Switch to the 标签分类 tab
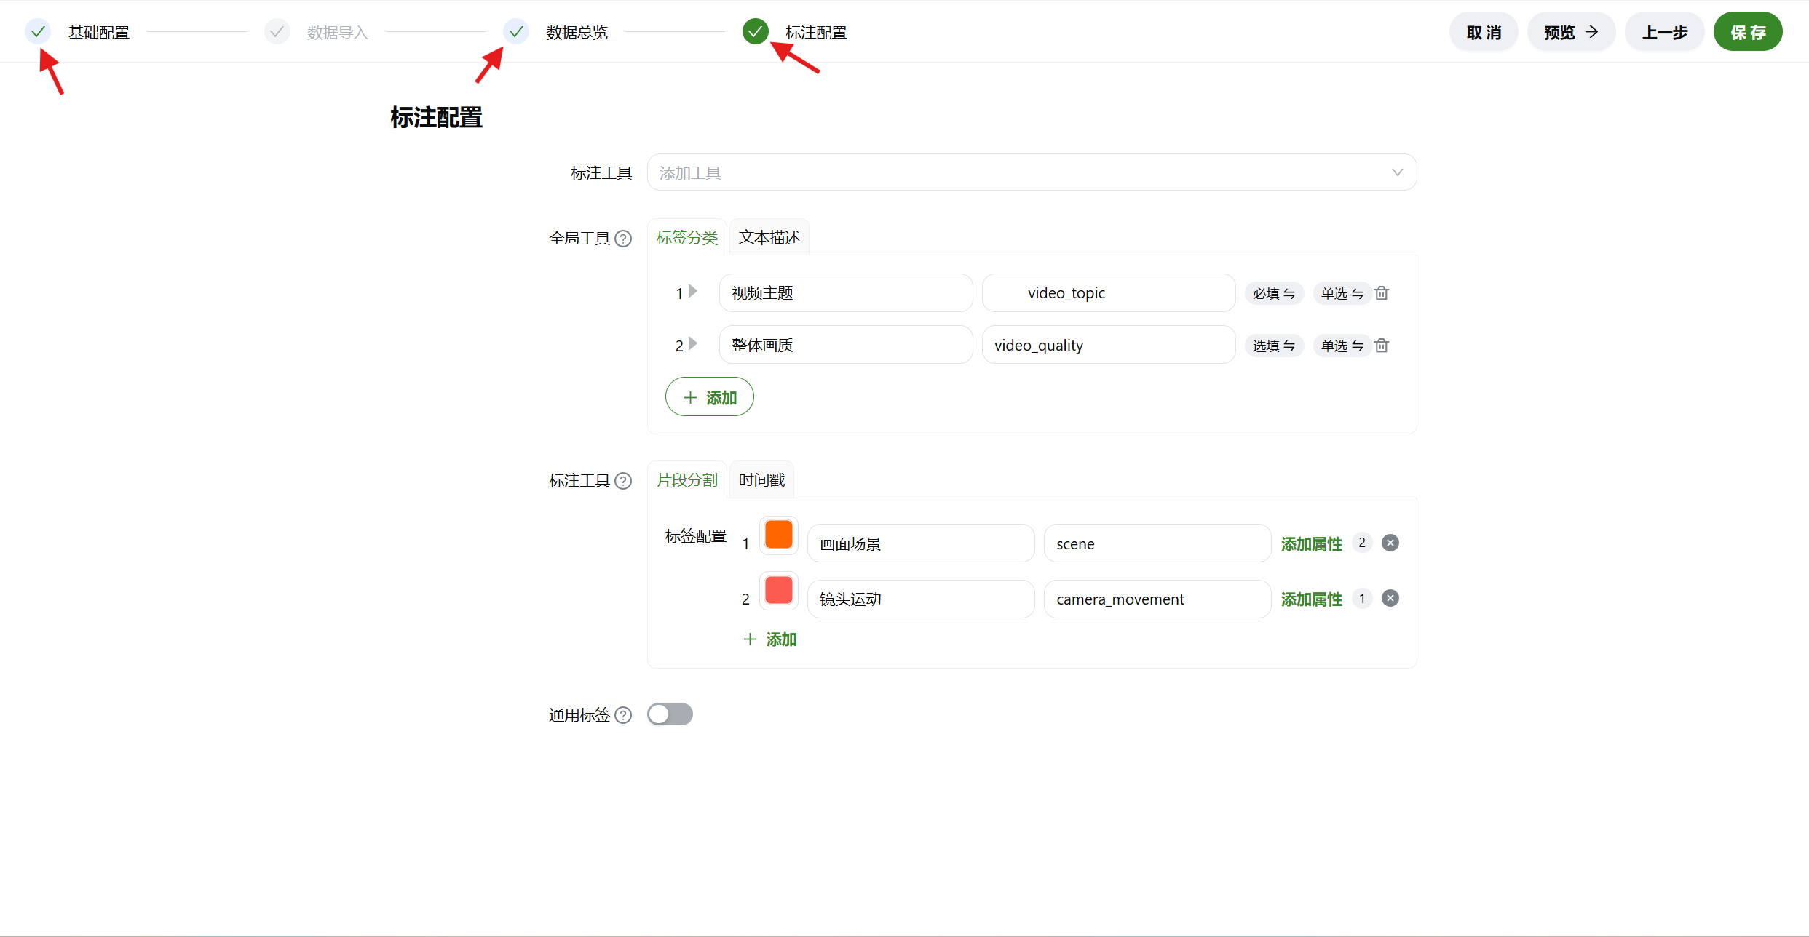This screenshot has height=937, width=1809. click(x=686, y=237)
